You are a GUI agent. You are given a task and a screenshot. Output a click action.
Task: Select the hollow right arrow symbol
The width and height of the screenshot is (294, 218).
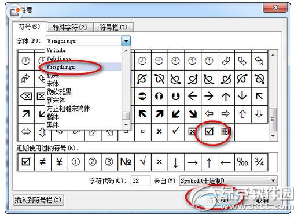click(226, 114)
